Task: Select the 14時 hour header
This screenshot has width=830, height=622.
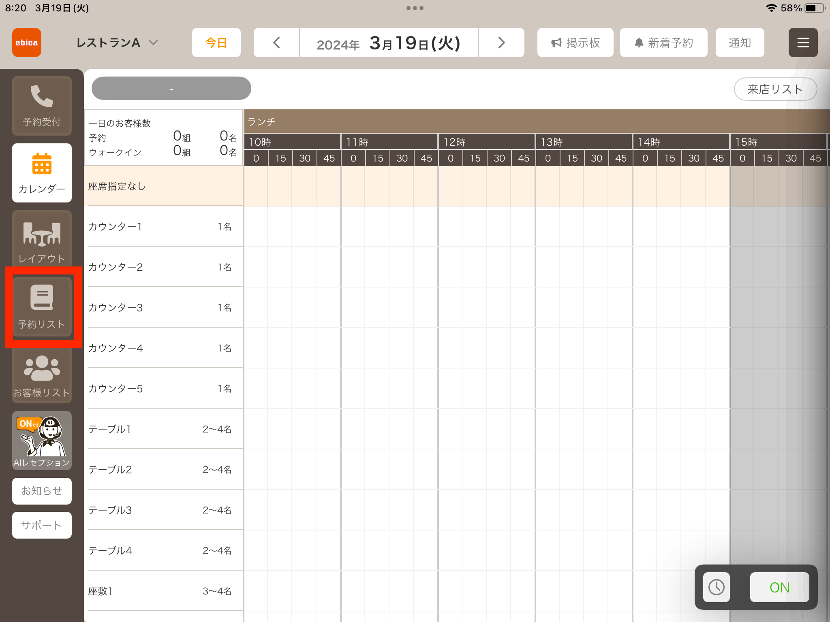Action: click(681, 142)
